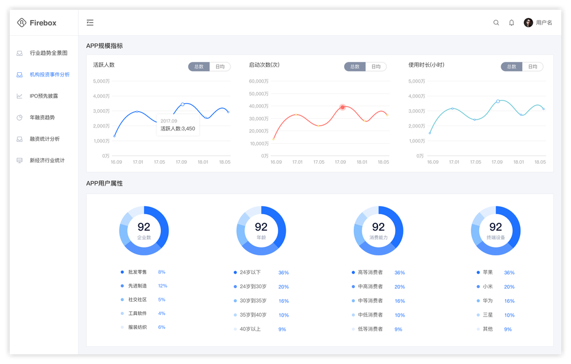Click 消费能力 donut chart
The height and width of the screenshot is (364, 571).
pyautogui.click(x=379, y=231)
